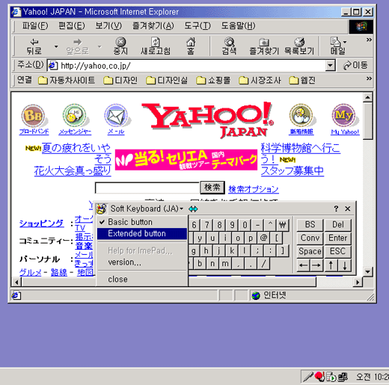The height and width of the screenshot is (385, 389).
Task: Open the 즐겨찾기(A) menu in menu bar
Action: (153, 25)
